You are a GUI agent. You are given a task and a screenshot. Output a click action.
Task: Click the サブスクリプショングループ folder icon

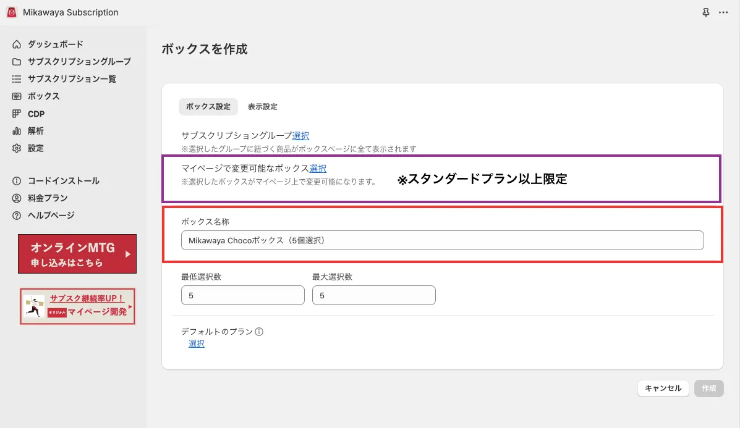[17, 62]
